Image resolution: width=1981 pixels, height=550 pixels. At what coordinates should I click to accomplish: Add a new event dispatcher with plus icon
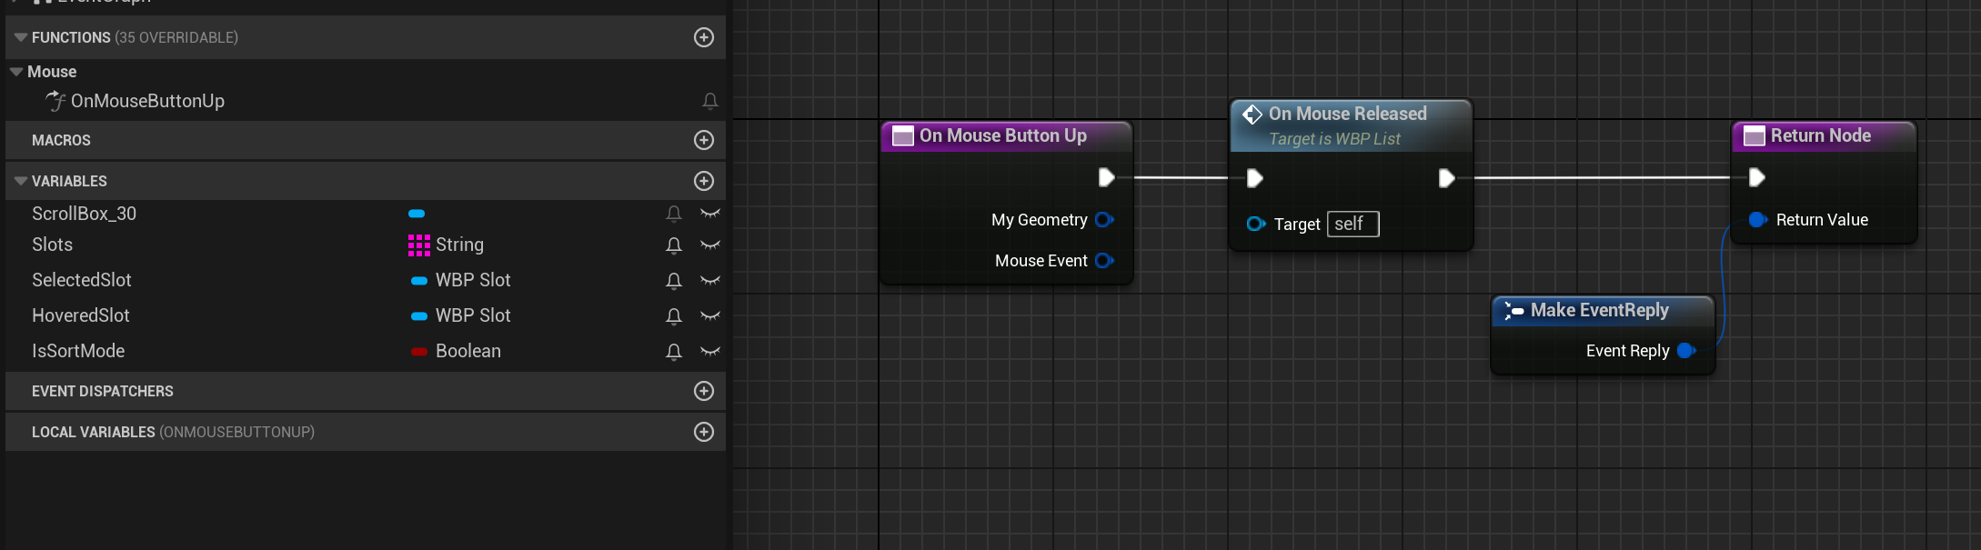tap(704, 391)
